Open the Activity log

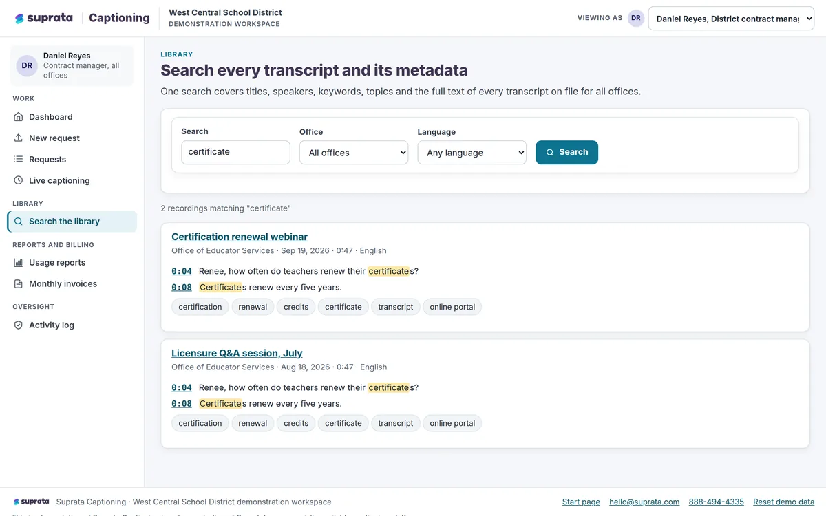point(72,325)
